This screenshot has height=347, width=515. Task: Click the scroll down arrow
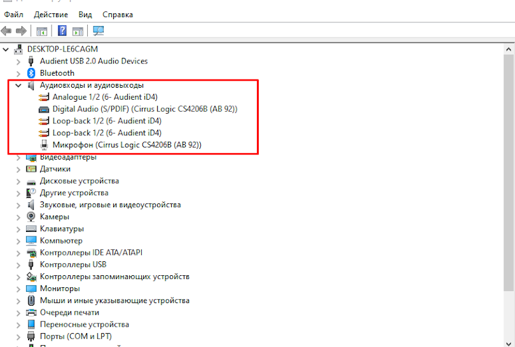pos(509,343)
